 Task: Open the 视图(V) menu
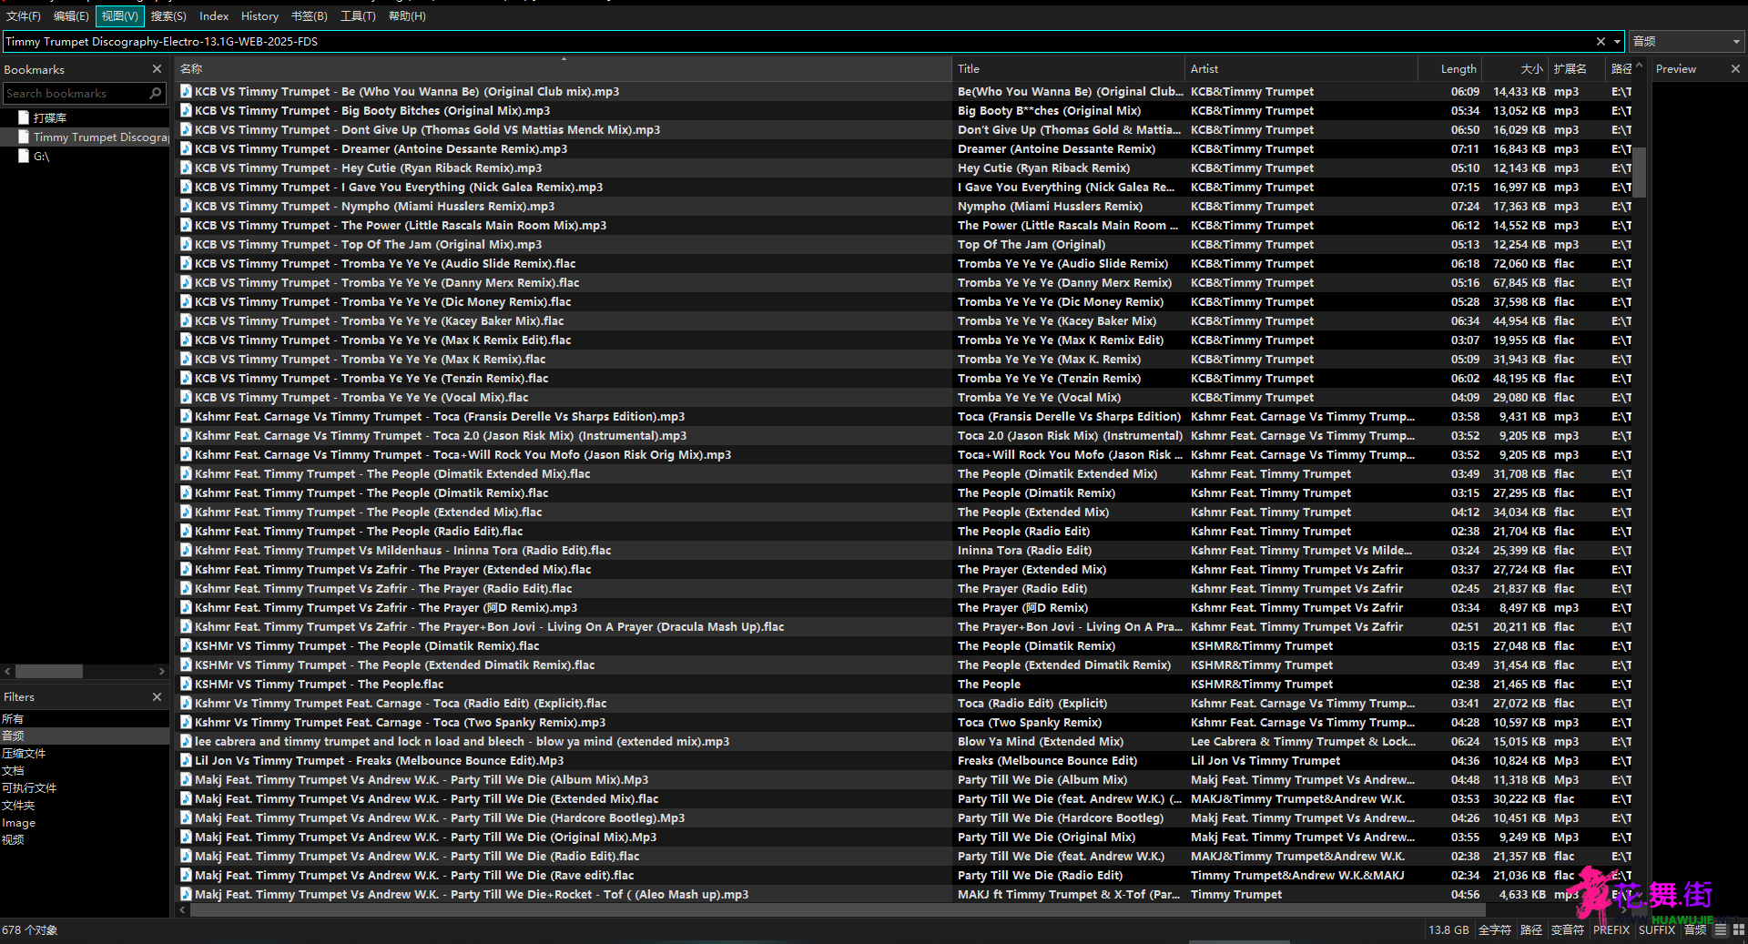[x=120, y=15]
